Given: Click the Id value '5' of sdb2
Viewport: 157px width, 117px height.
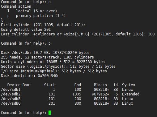Looking at the screenshot, I should tap(117, 94).
